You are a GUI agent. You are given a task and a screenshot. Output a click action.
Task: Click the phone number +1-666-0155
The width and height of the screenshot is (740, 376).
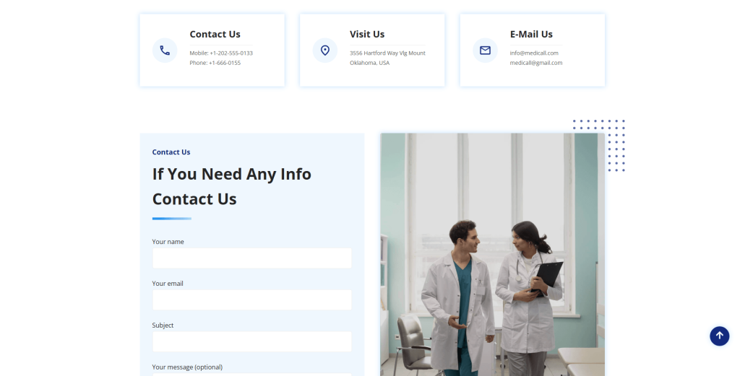click(225, 63)
